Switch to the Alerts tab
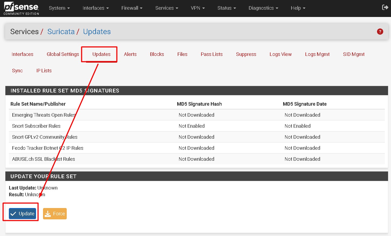Viewport: 391px width, 236px height. pyautogui.click(x=130, y=54)
